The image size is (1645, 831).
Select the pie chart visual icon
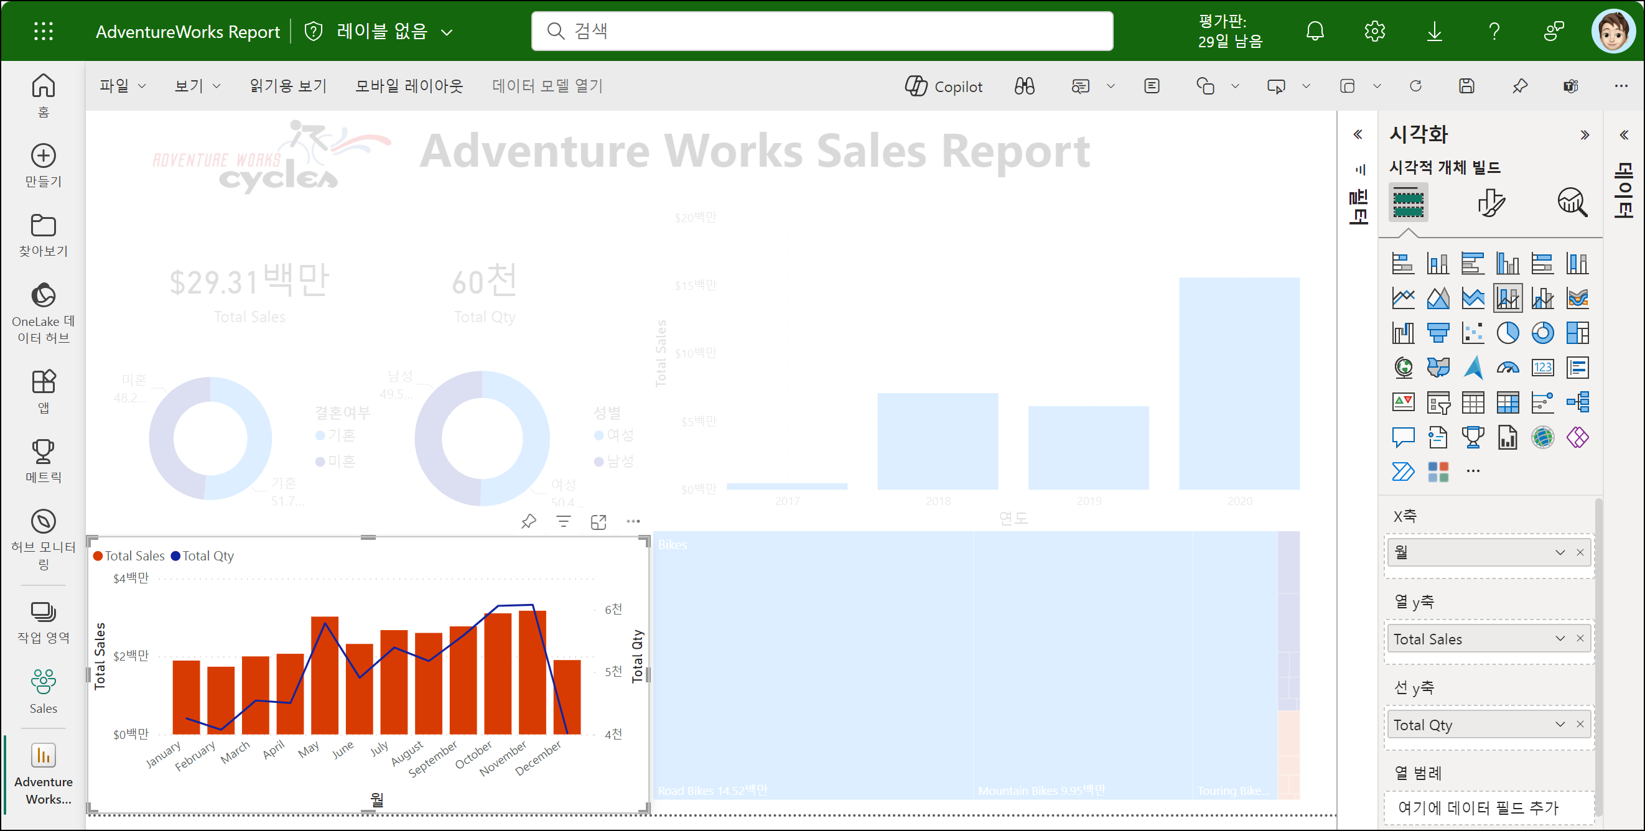coord(1507,333)
